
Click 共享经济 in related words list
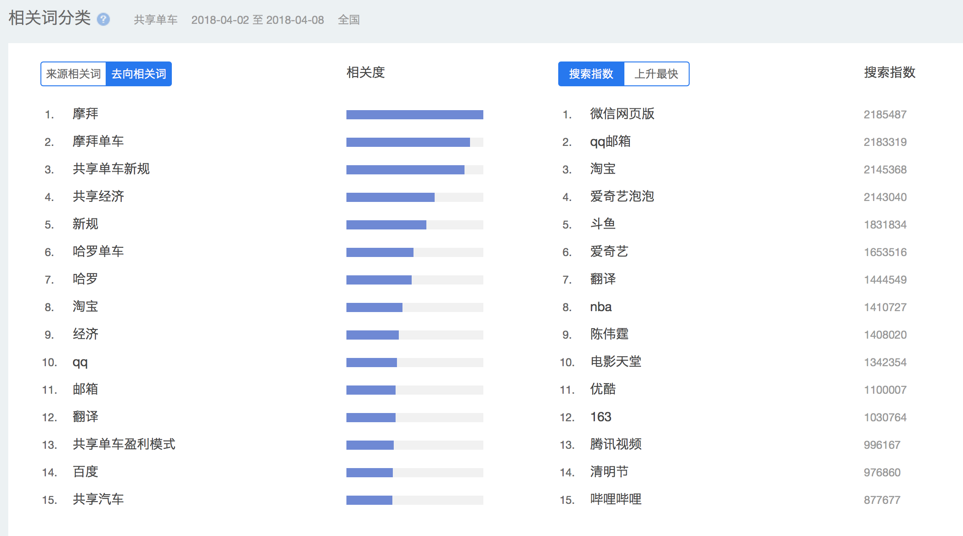tap(98, 196)
